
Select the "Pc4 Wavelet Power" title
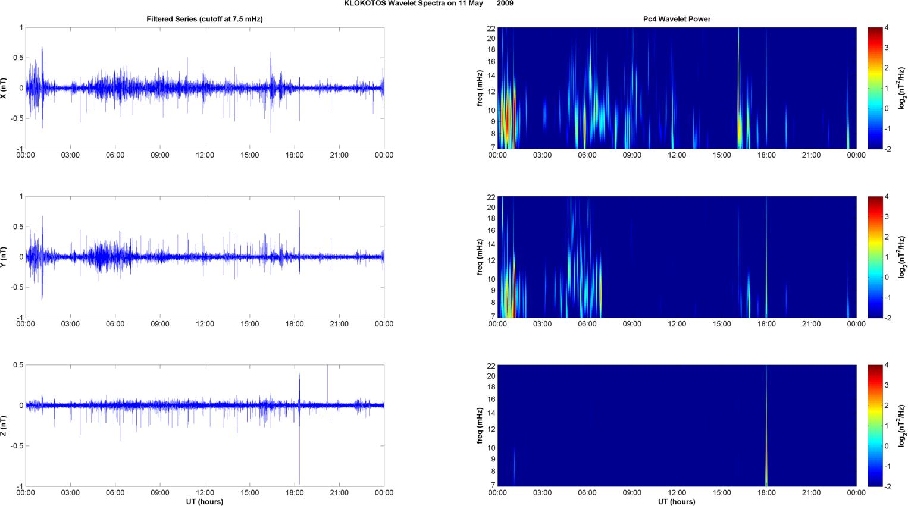677,19
